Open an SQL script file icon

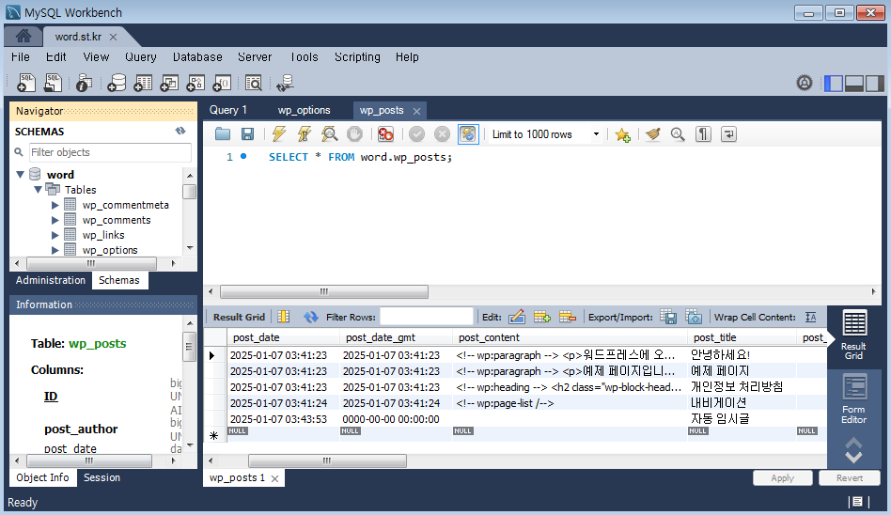coord(53,83)
